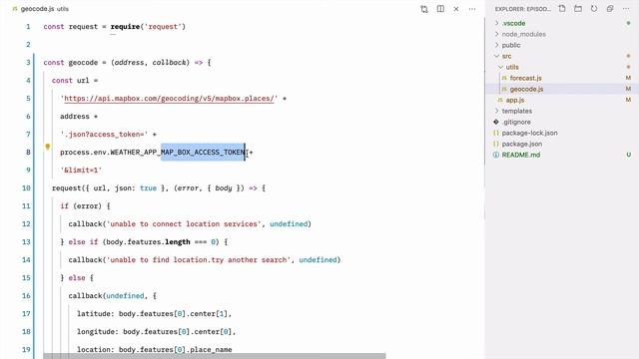
Task: Open forecast.js from the file tree
Action: point(526,78)
